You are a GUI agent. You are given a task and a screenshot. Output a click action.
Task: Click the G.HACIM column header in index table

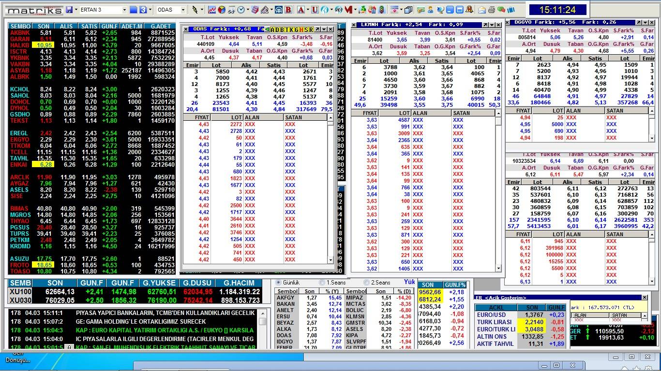pyautogui.click(x=240, y=283)
